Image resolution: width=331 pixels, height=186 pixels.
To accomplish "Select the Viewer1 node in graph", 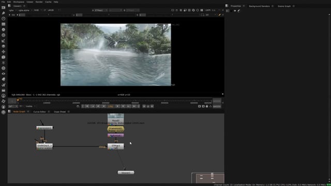I will pyautogui.click(x=126, y=173).
